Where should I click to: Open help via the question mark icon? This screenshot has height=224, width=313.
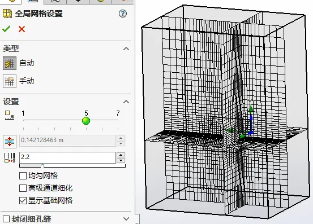click(x=123, y=14)
